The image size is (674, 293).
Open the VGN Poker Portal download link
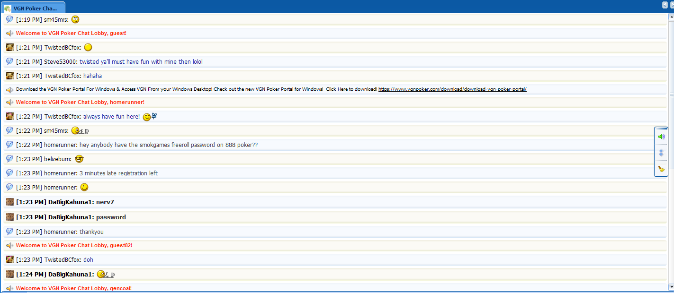[452, 89]
